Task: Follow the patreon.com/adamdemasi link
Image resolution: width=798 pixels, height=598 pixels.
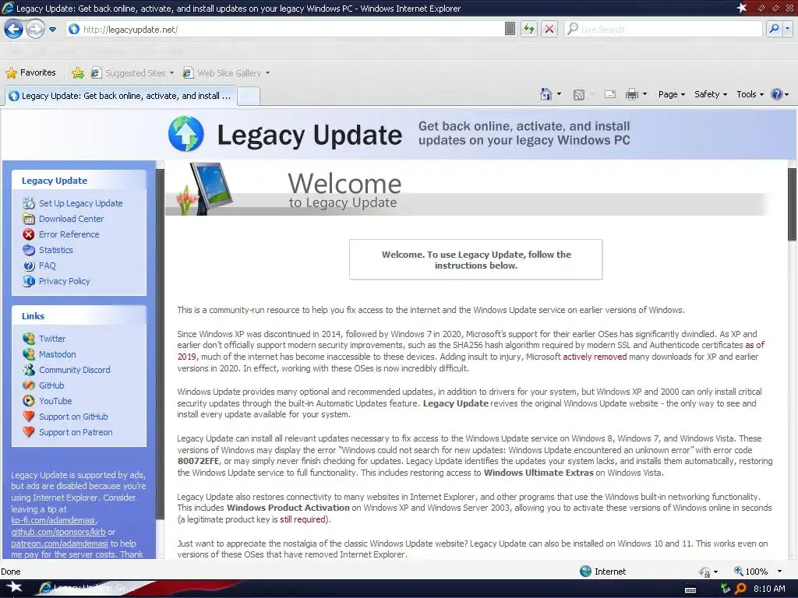Action: click(x=59, y=543)
